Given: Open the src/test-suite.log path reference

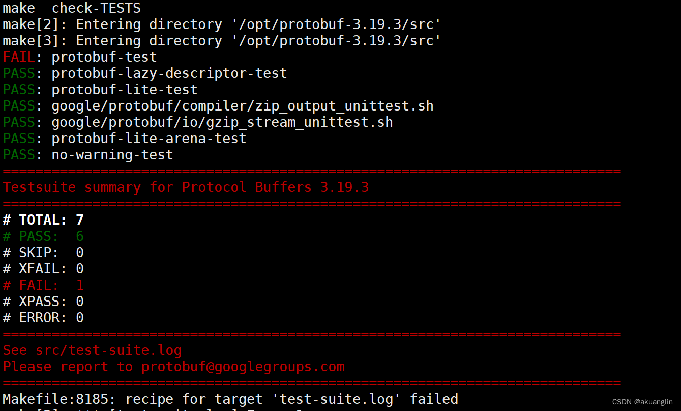Looking at the screenshot, I should pos(108,350).
